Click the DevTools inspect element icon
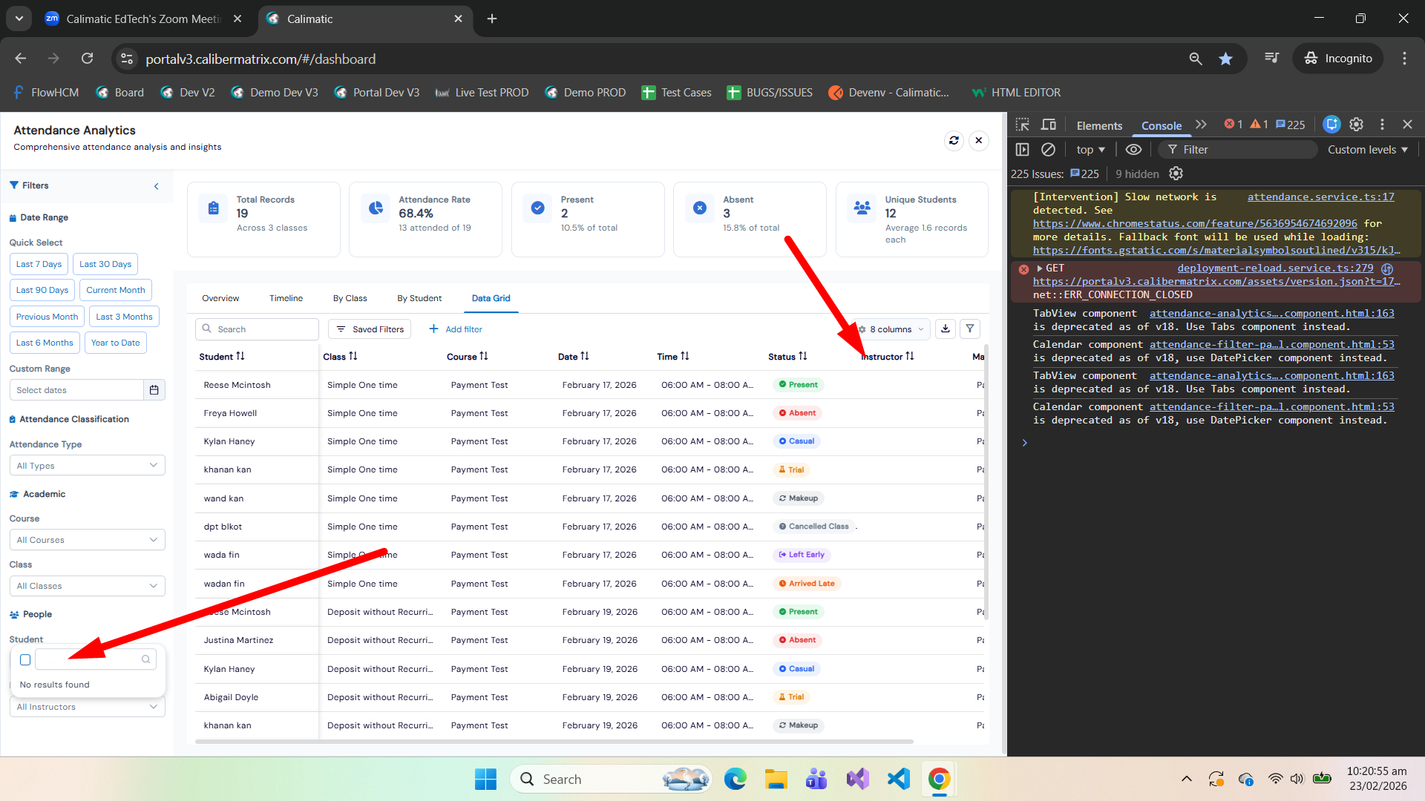Image resolution: width=1425 pixels, height=801 pixels. click(x=1023, y=125)
